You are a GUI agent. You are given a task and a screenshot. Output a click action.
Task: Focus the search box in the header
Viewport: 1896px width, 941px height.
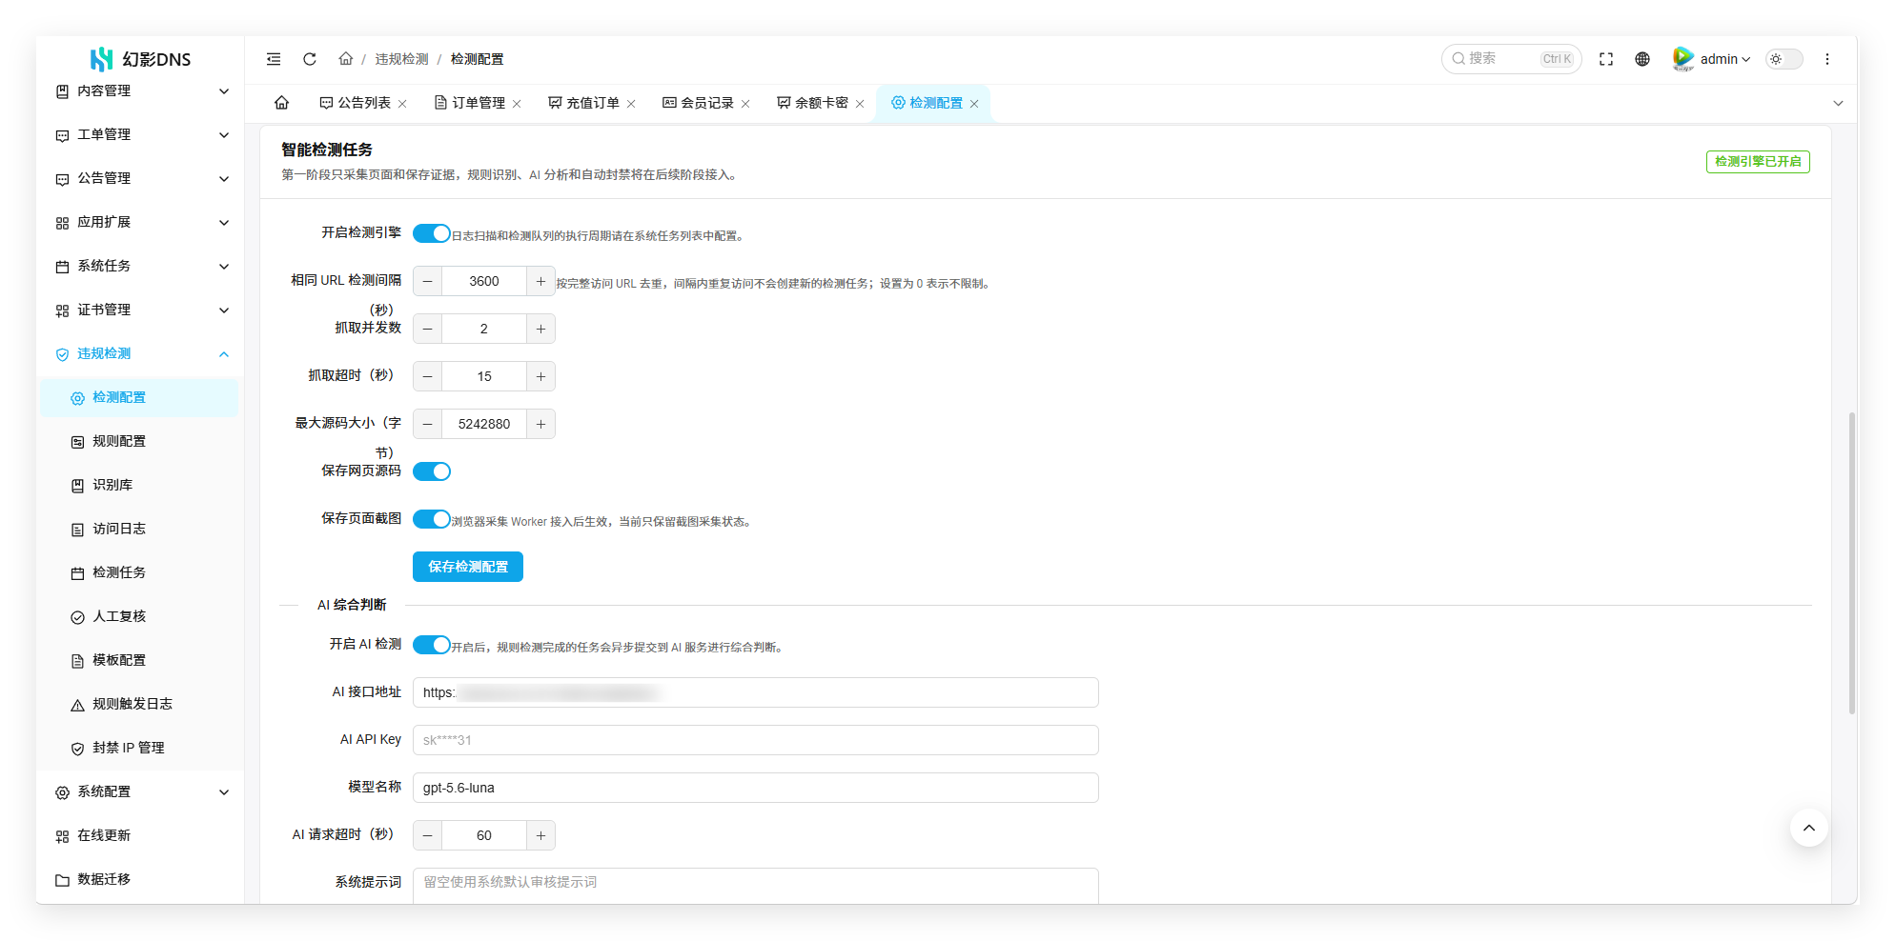1511,59
